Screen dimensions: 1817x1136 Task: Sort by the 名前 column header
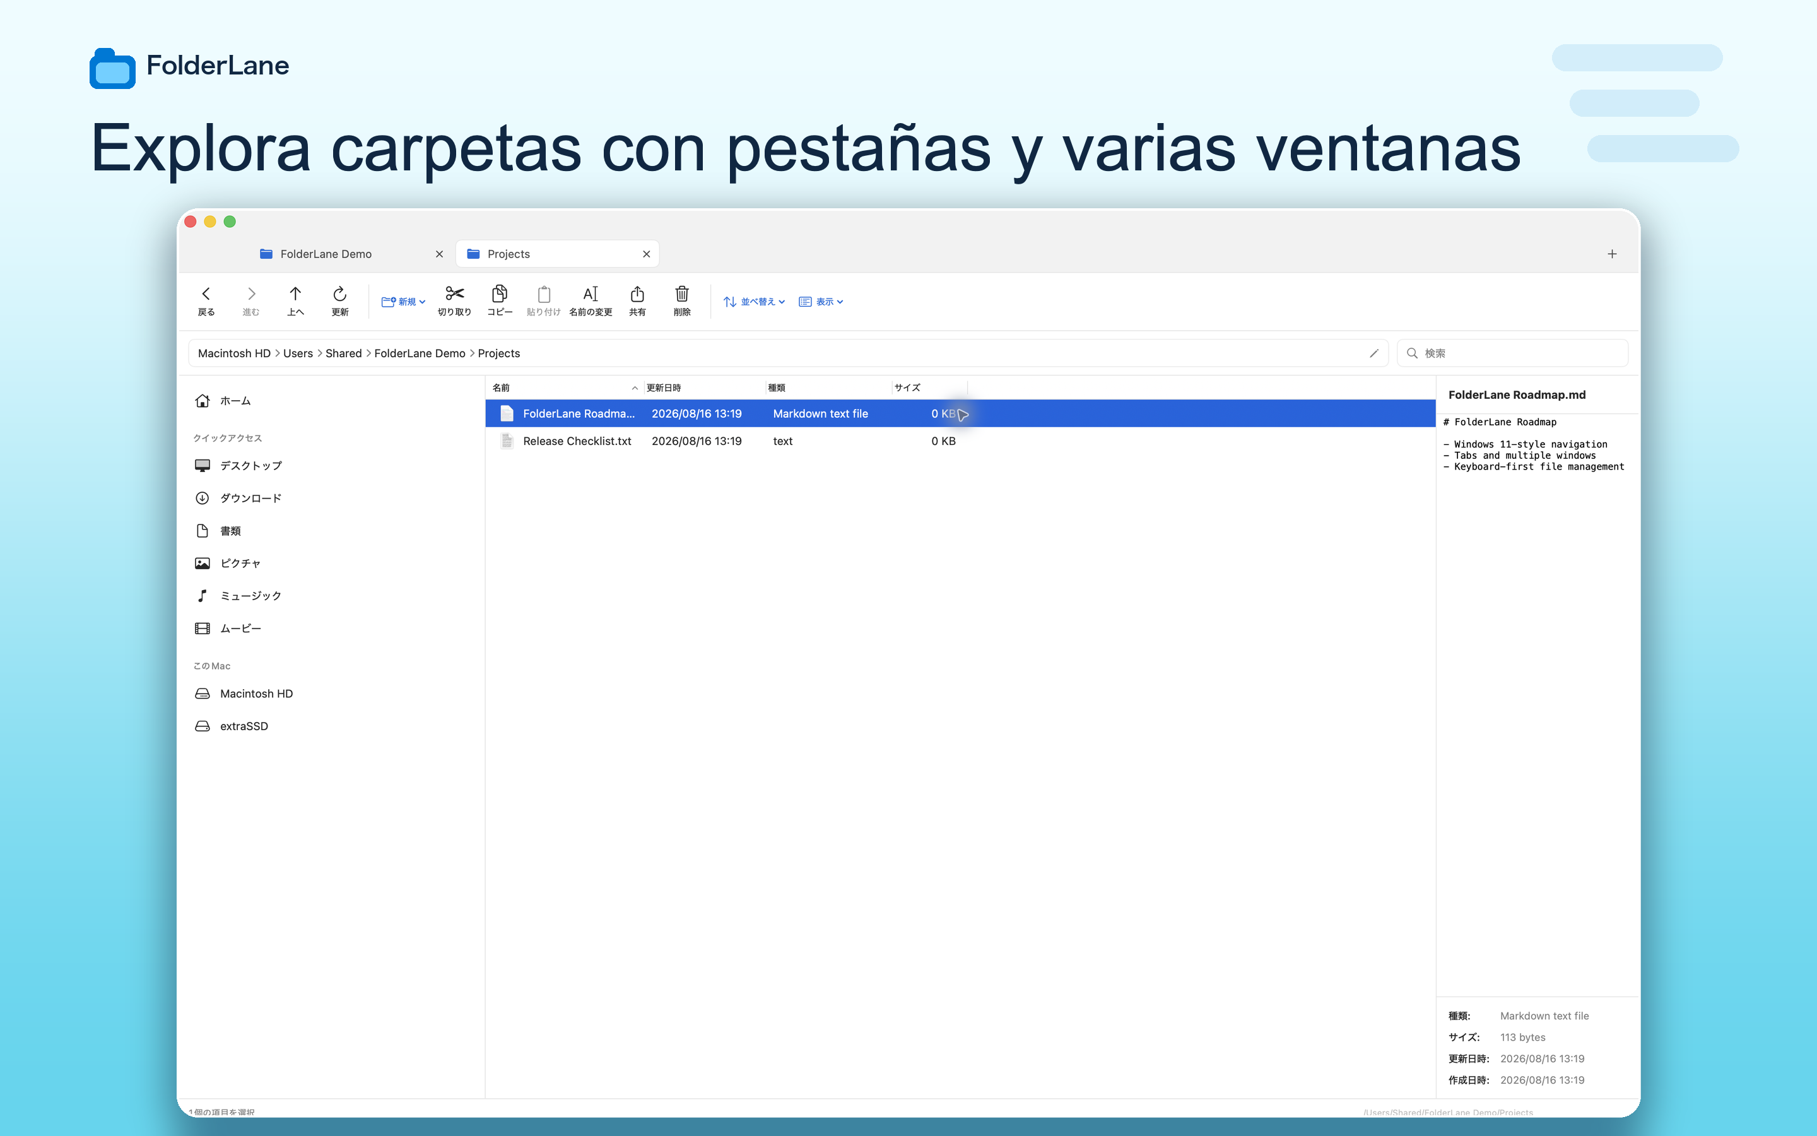coord(565,388)
